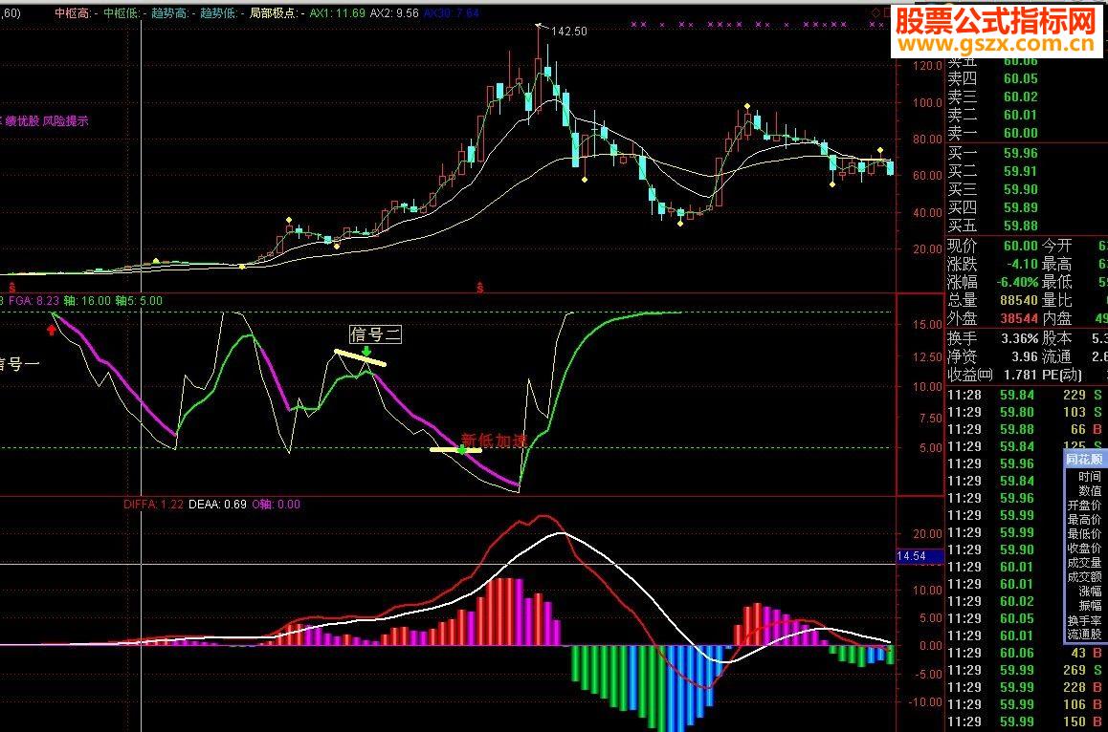Click the 142.50 high price label
The image size is (1108, 732).
(569, 32)
